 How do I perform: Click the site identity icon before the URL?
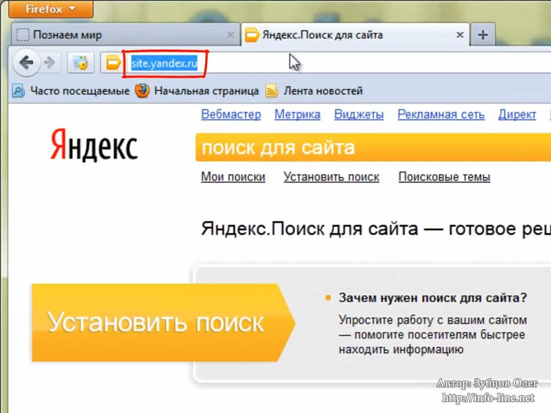[112, 63]
